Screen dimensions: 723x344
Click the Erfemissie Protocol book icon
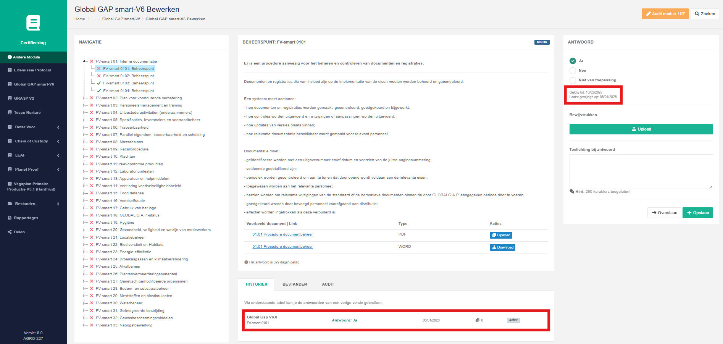point(10,70)
